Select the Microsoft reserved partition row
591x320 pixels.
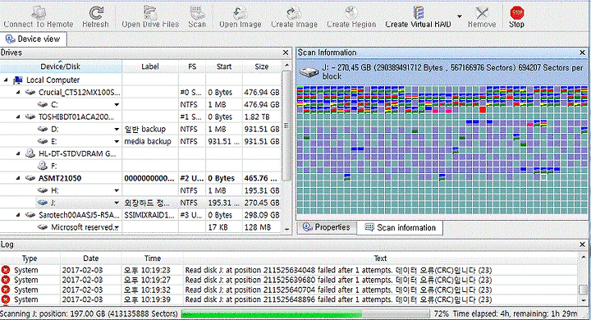click(140, 227)
